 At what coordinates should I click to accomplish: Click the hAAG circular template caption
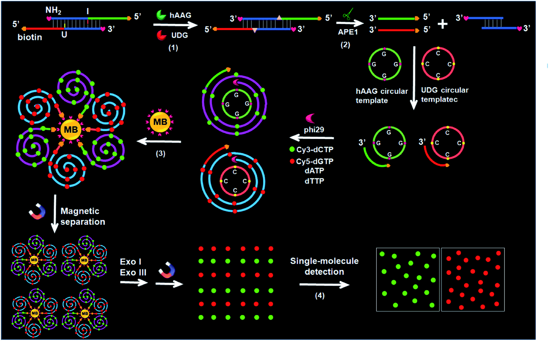tap(382, 96)
